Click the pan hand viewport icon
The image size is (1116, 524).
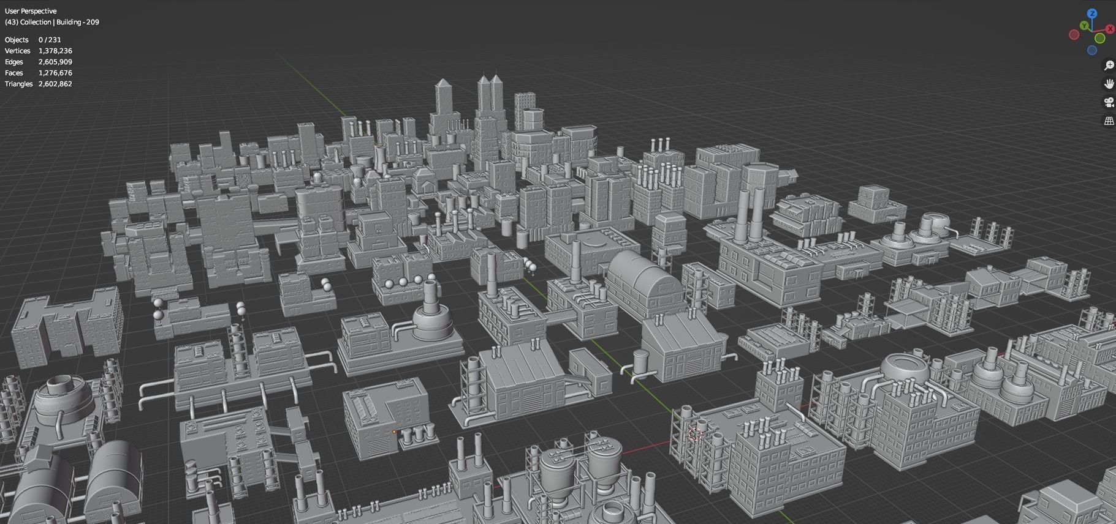(1109, 84)
